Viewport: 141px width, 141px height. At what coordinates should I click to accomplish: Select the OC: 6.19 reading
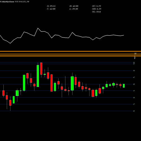[96, 6]
